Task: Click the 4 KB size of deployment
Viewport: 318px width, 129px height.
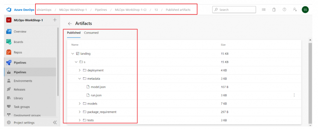Action: point(224,70)
